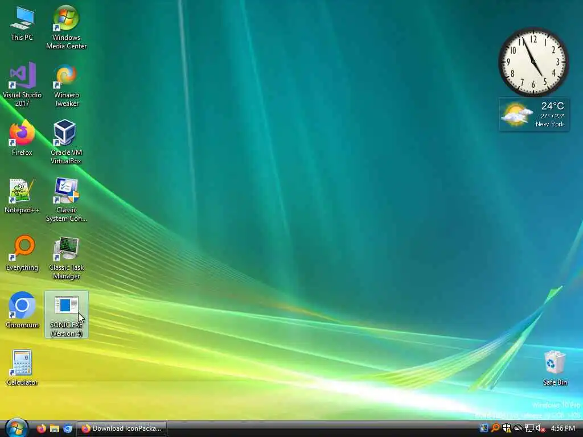Open the security shield tray icon
The height and width of the screenshot is (437, 583).
point(506,428)
